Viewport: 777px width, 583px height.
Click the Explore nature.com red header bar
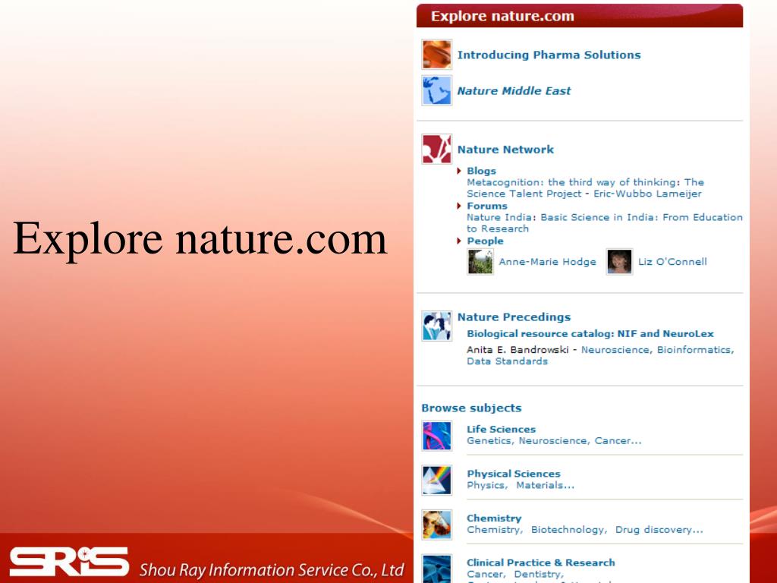pyautogui.click(x=579, y=16)
